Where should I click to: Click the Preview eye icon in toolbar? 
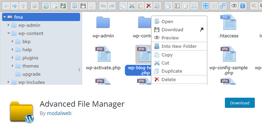tap(234, 6)
